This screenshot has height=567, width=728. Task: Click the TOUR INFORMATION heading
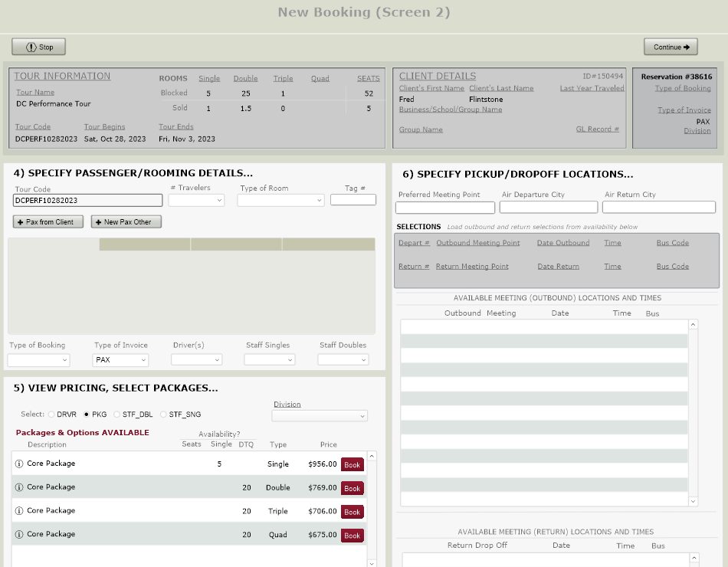pyautogui.click(x=62, y=76)
